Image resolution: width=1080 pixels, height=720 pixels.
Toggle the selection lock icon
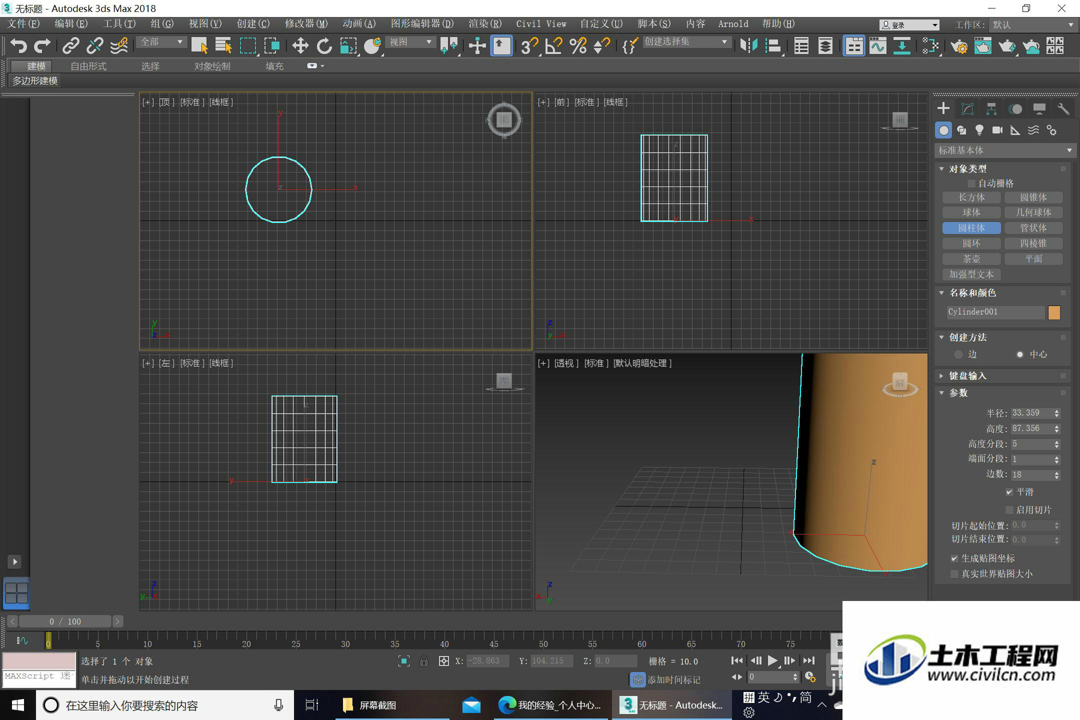[423, 661]
